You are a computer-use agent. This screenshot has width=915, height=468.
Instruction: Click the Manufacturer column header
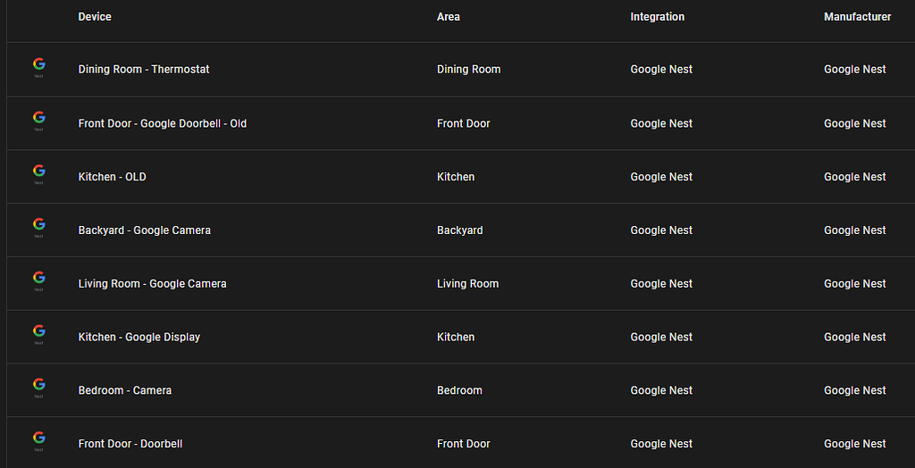click(857, 17)
